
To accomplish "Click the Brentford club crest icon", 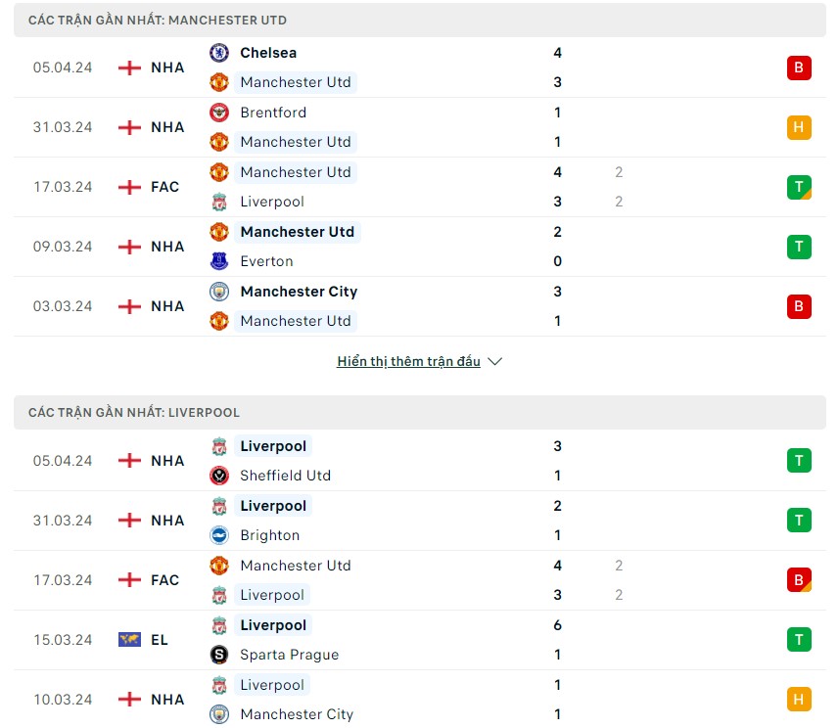I will (219, 113).
